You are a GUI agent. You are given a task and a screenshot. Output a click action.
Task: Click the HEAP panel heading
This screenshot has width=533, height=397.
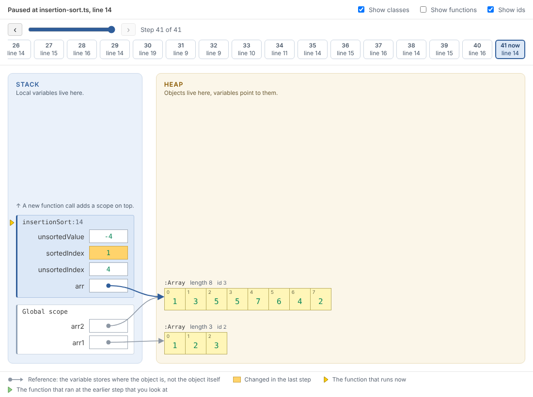coord(173,84)
